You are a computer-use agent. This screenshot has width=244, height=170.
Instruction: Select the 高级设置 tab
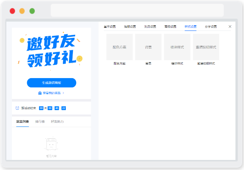[x=170, y=27]
